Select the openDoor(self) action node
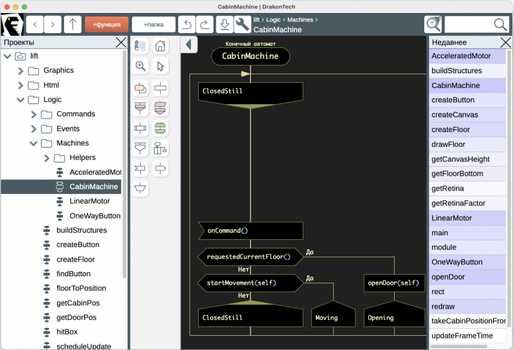 (x=394, y=283)
